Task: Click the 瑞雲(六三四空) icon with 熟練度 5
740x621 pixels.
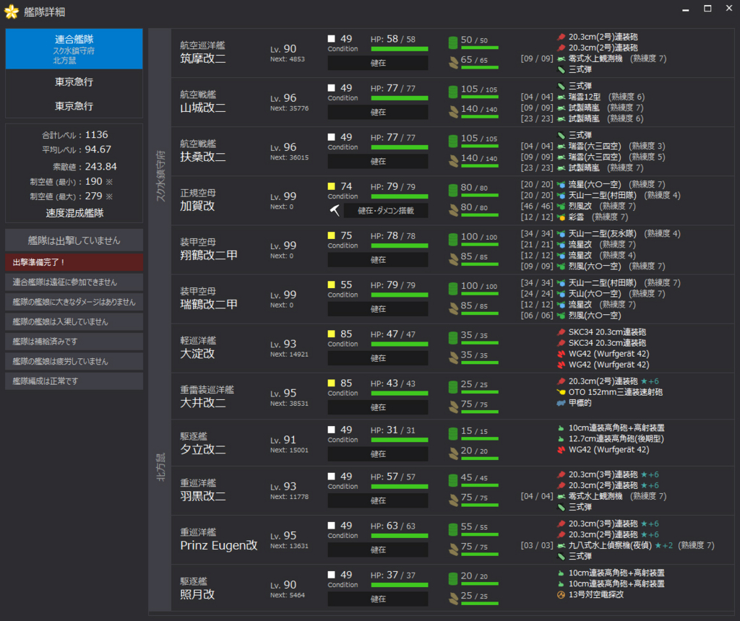Action: [561, 157]
